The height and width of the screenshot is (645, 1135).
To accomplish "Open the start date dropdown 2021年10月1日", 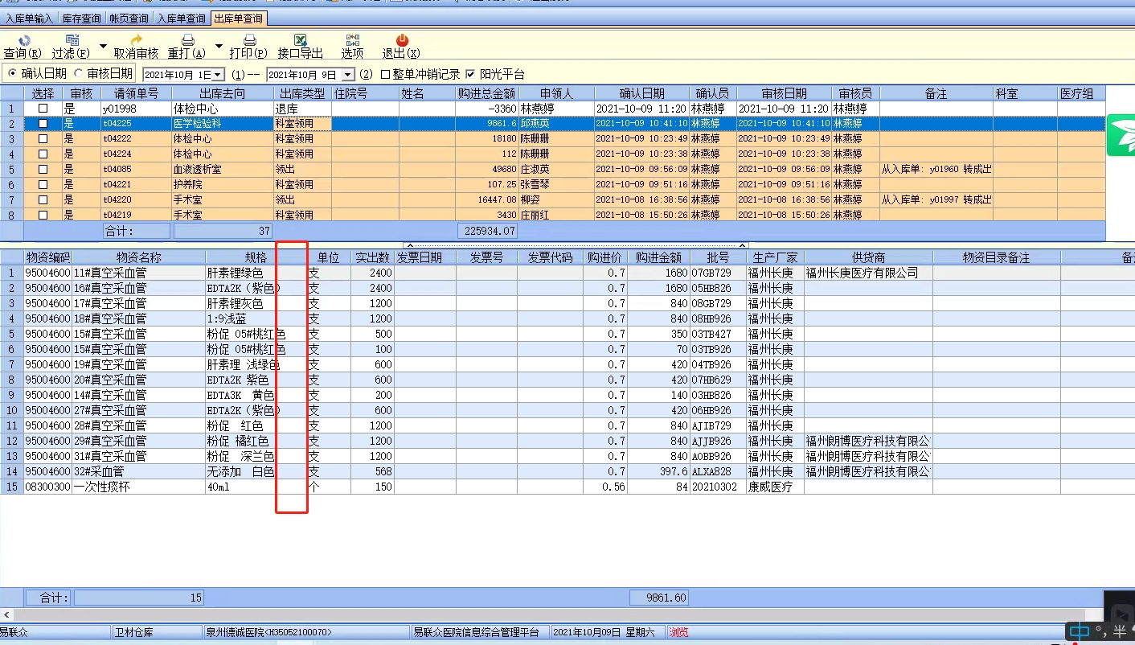I will click(219, 75).
